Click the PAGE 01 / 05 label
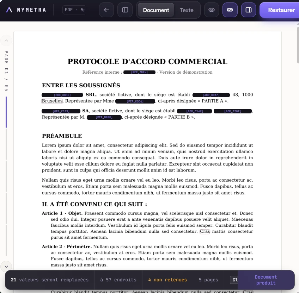 (6, 71)
